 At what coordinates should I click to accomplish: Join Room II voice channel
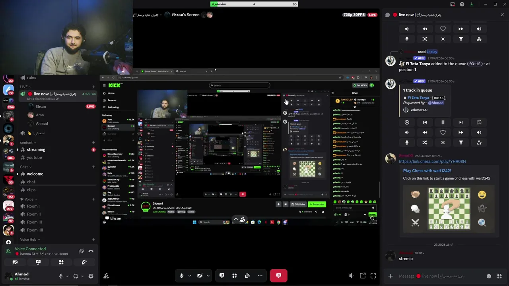[x=57, y=214]
